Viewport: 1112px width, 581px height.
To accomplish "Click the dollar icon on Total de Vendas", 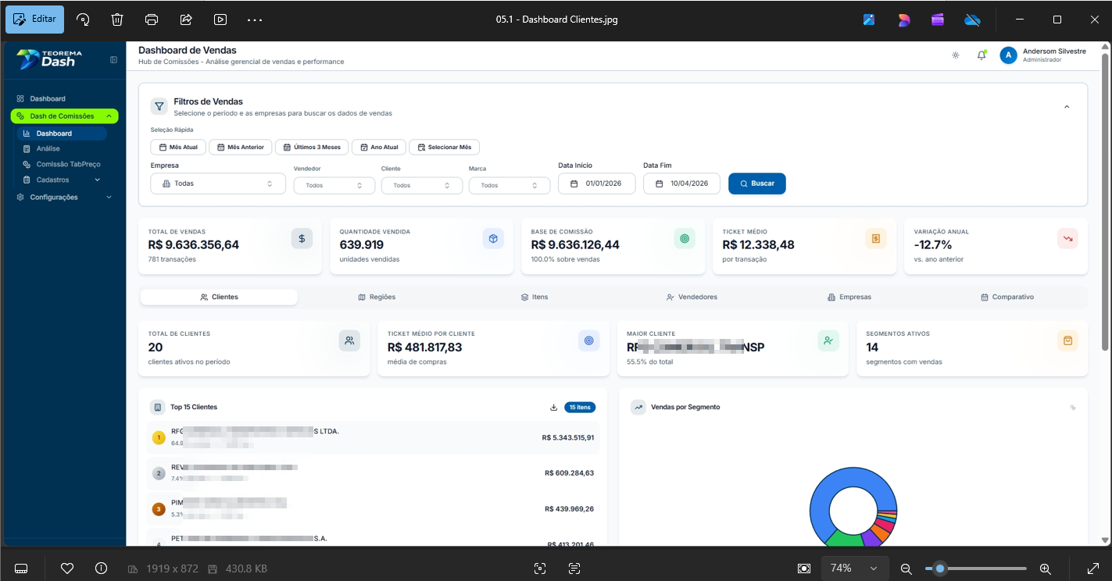I will (x=302, y=239).
